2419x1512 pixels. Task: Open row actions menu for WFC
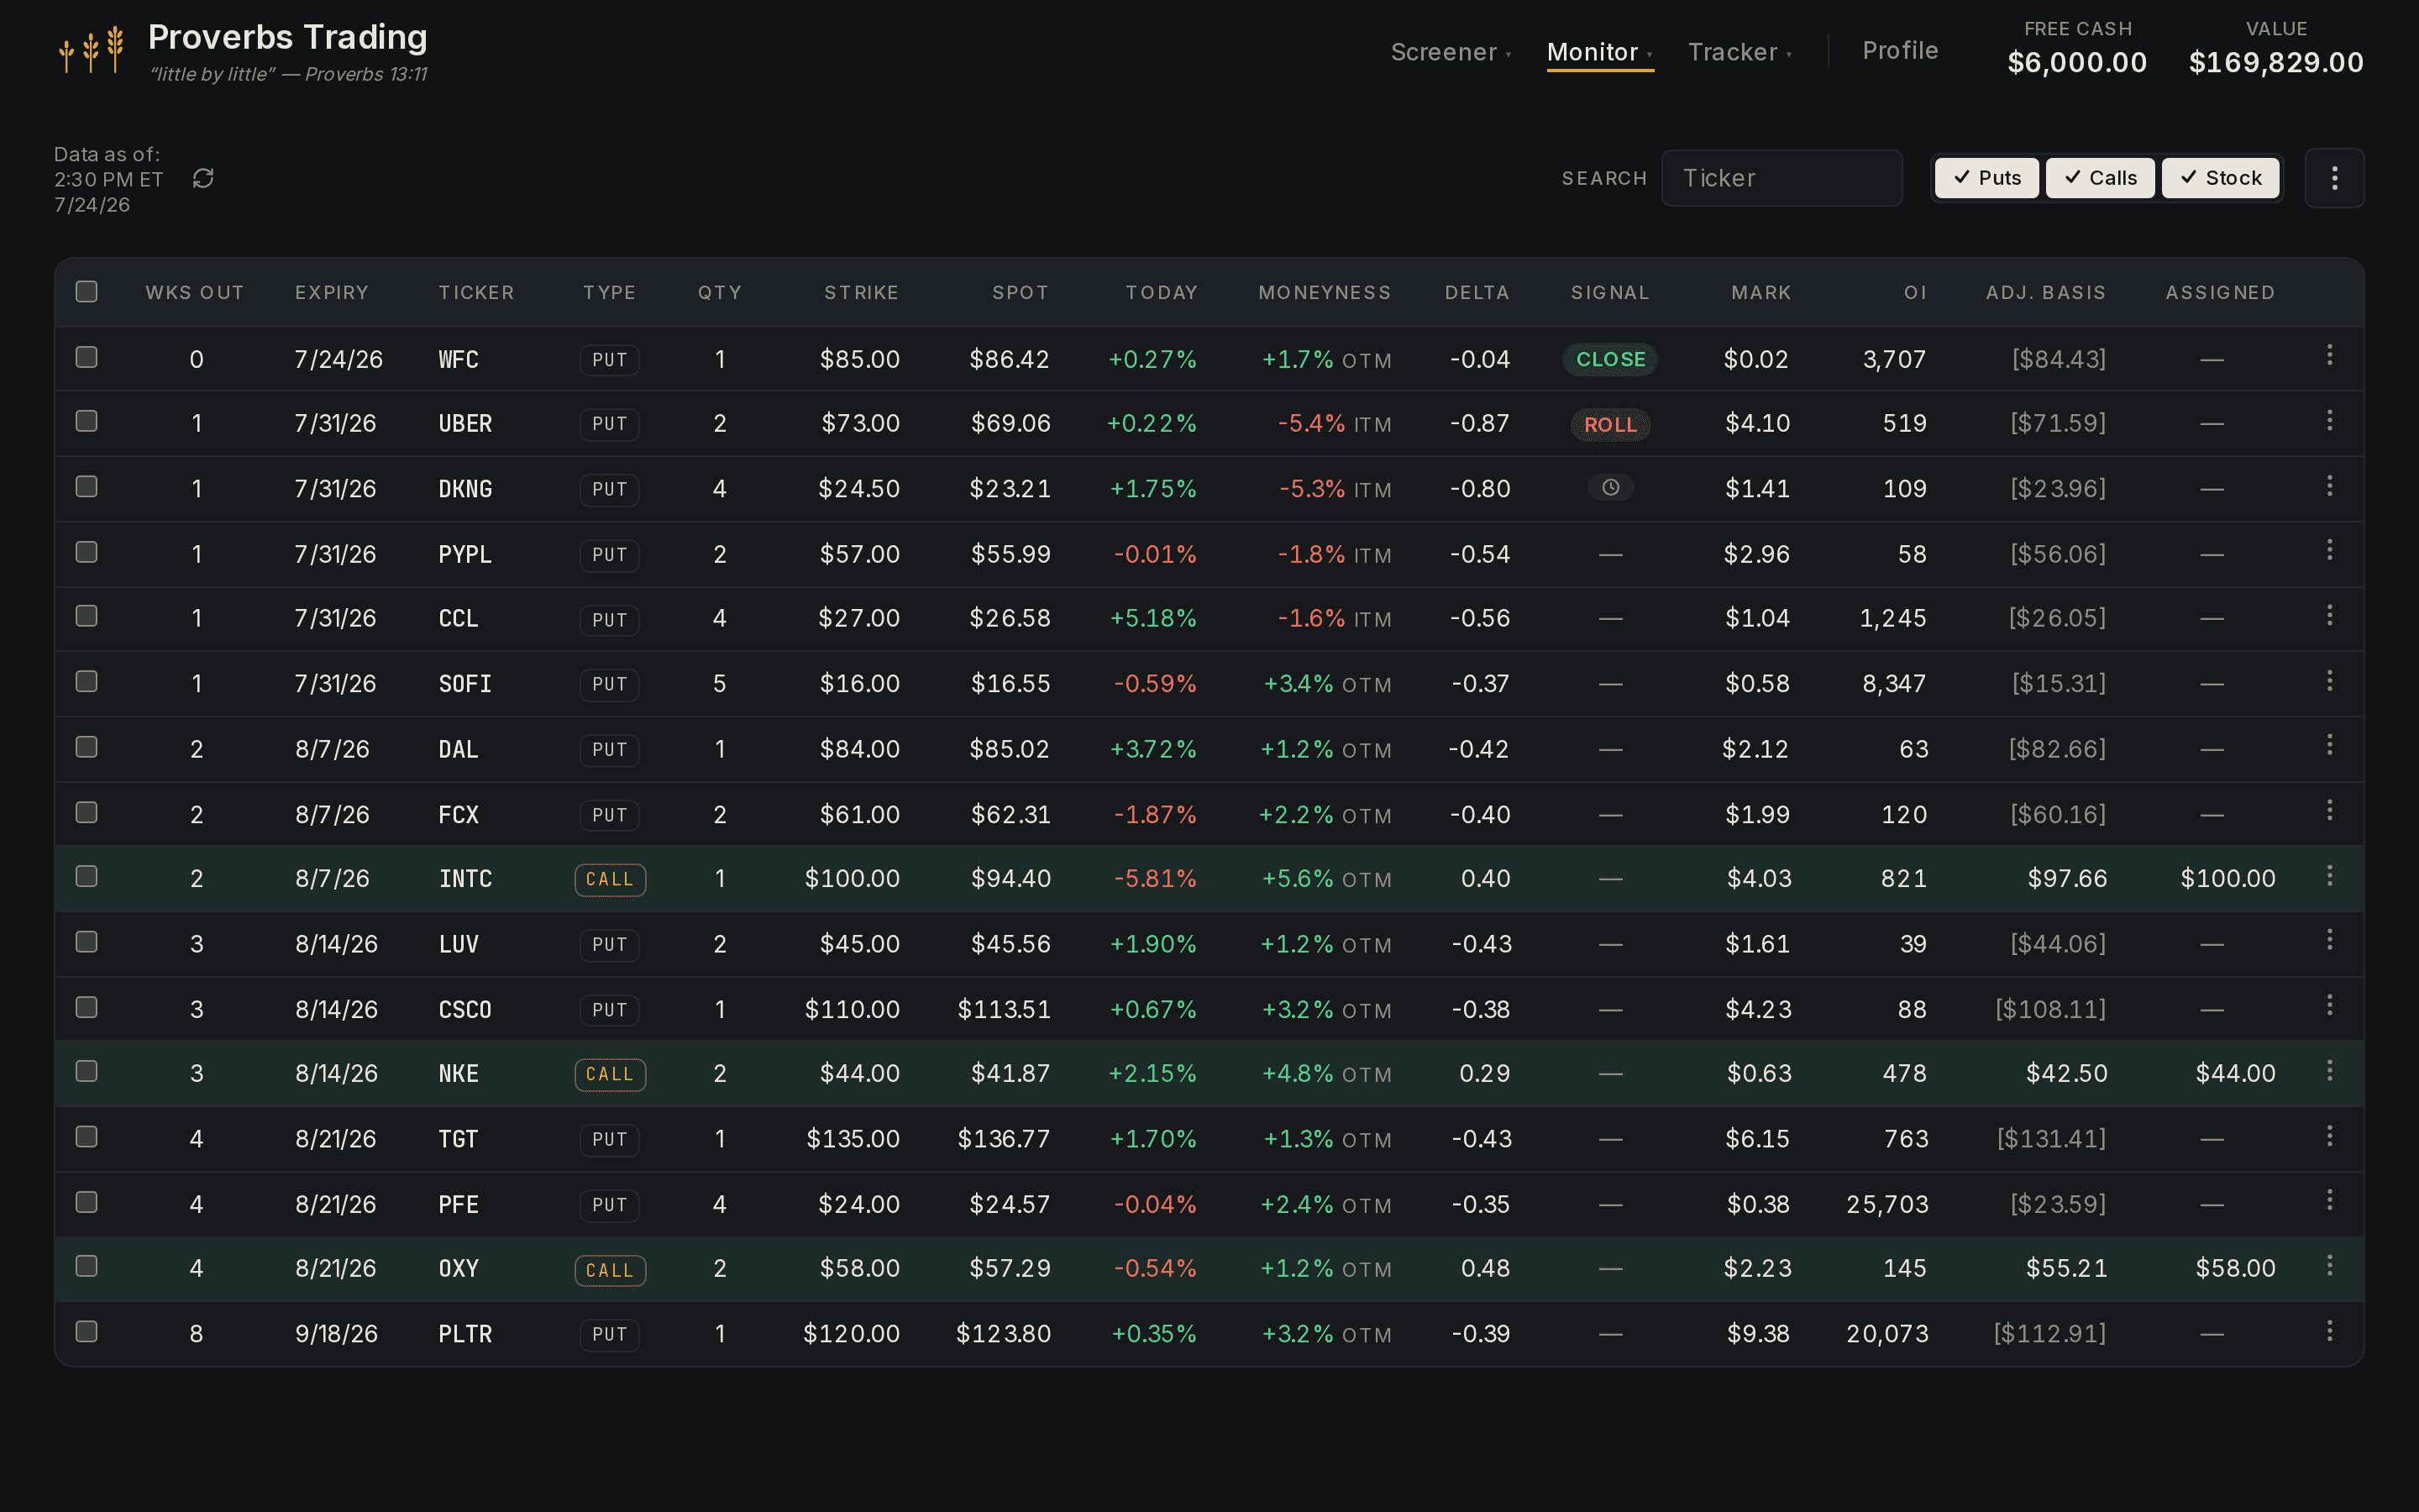[2329, 355]
